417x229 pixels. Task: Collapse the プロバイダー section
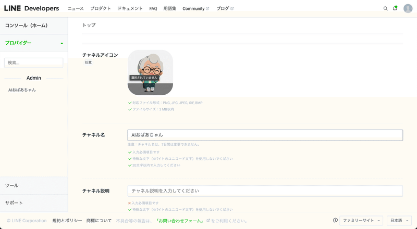[x=34, y=43]
